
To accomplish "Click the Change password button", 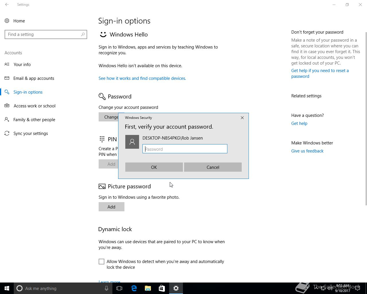I will click(109, 117).
